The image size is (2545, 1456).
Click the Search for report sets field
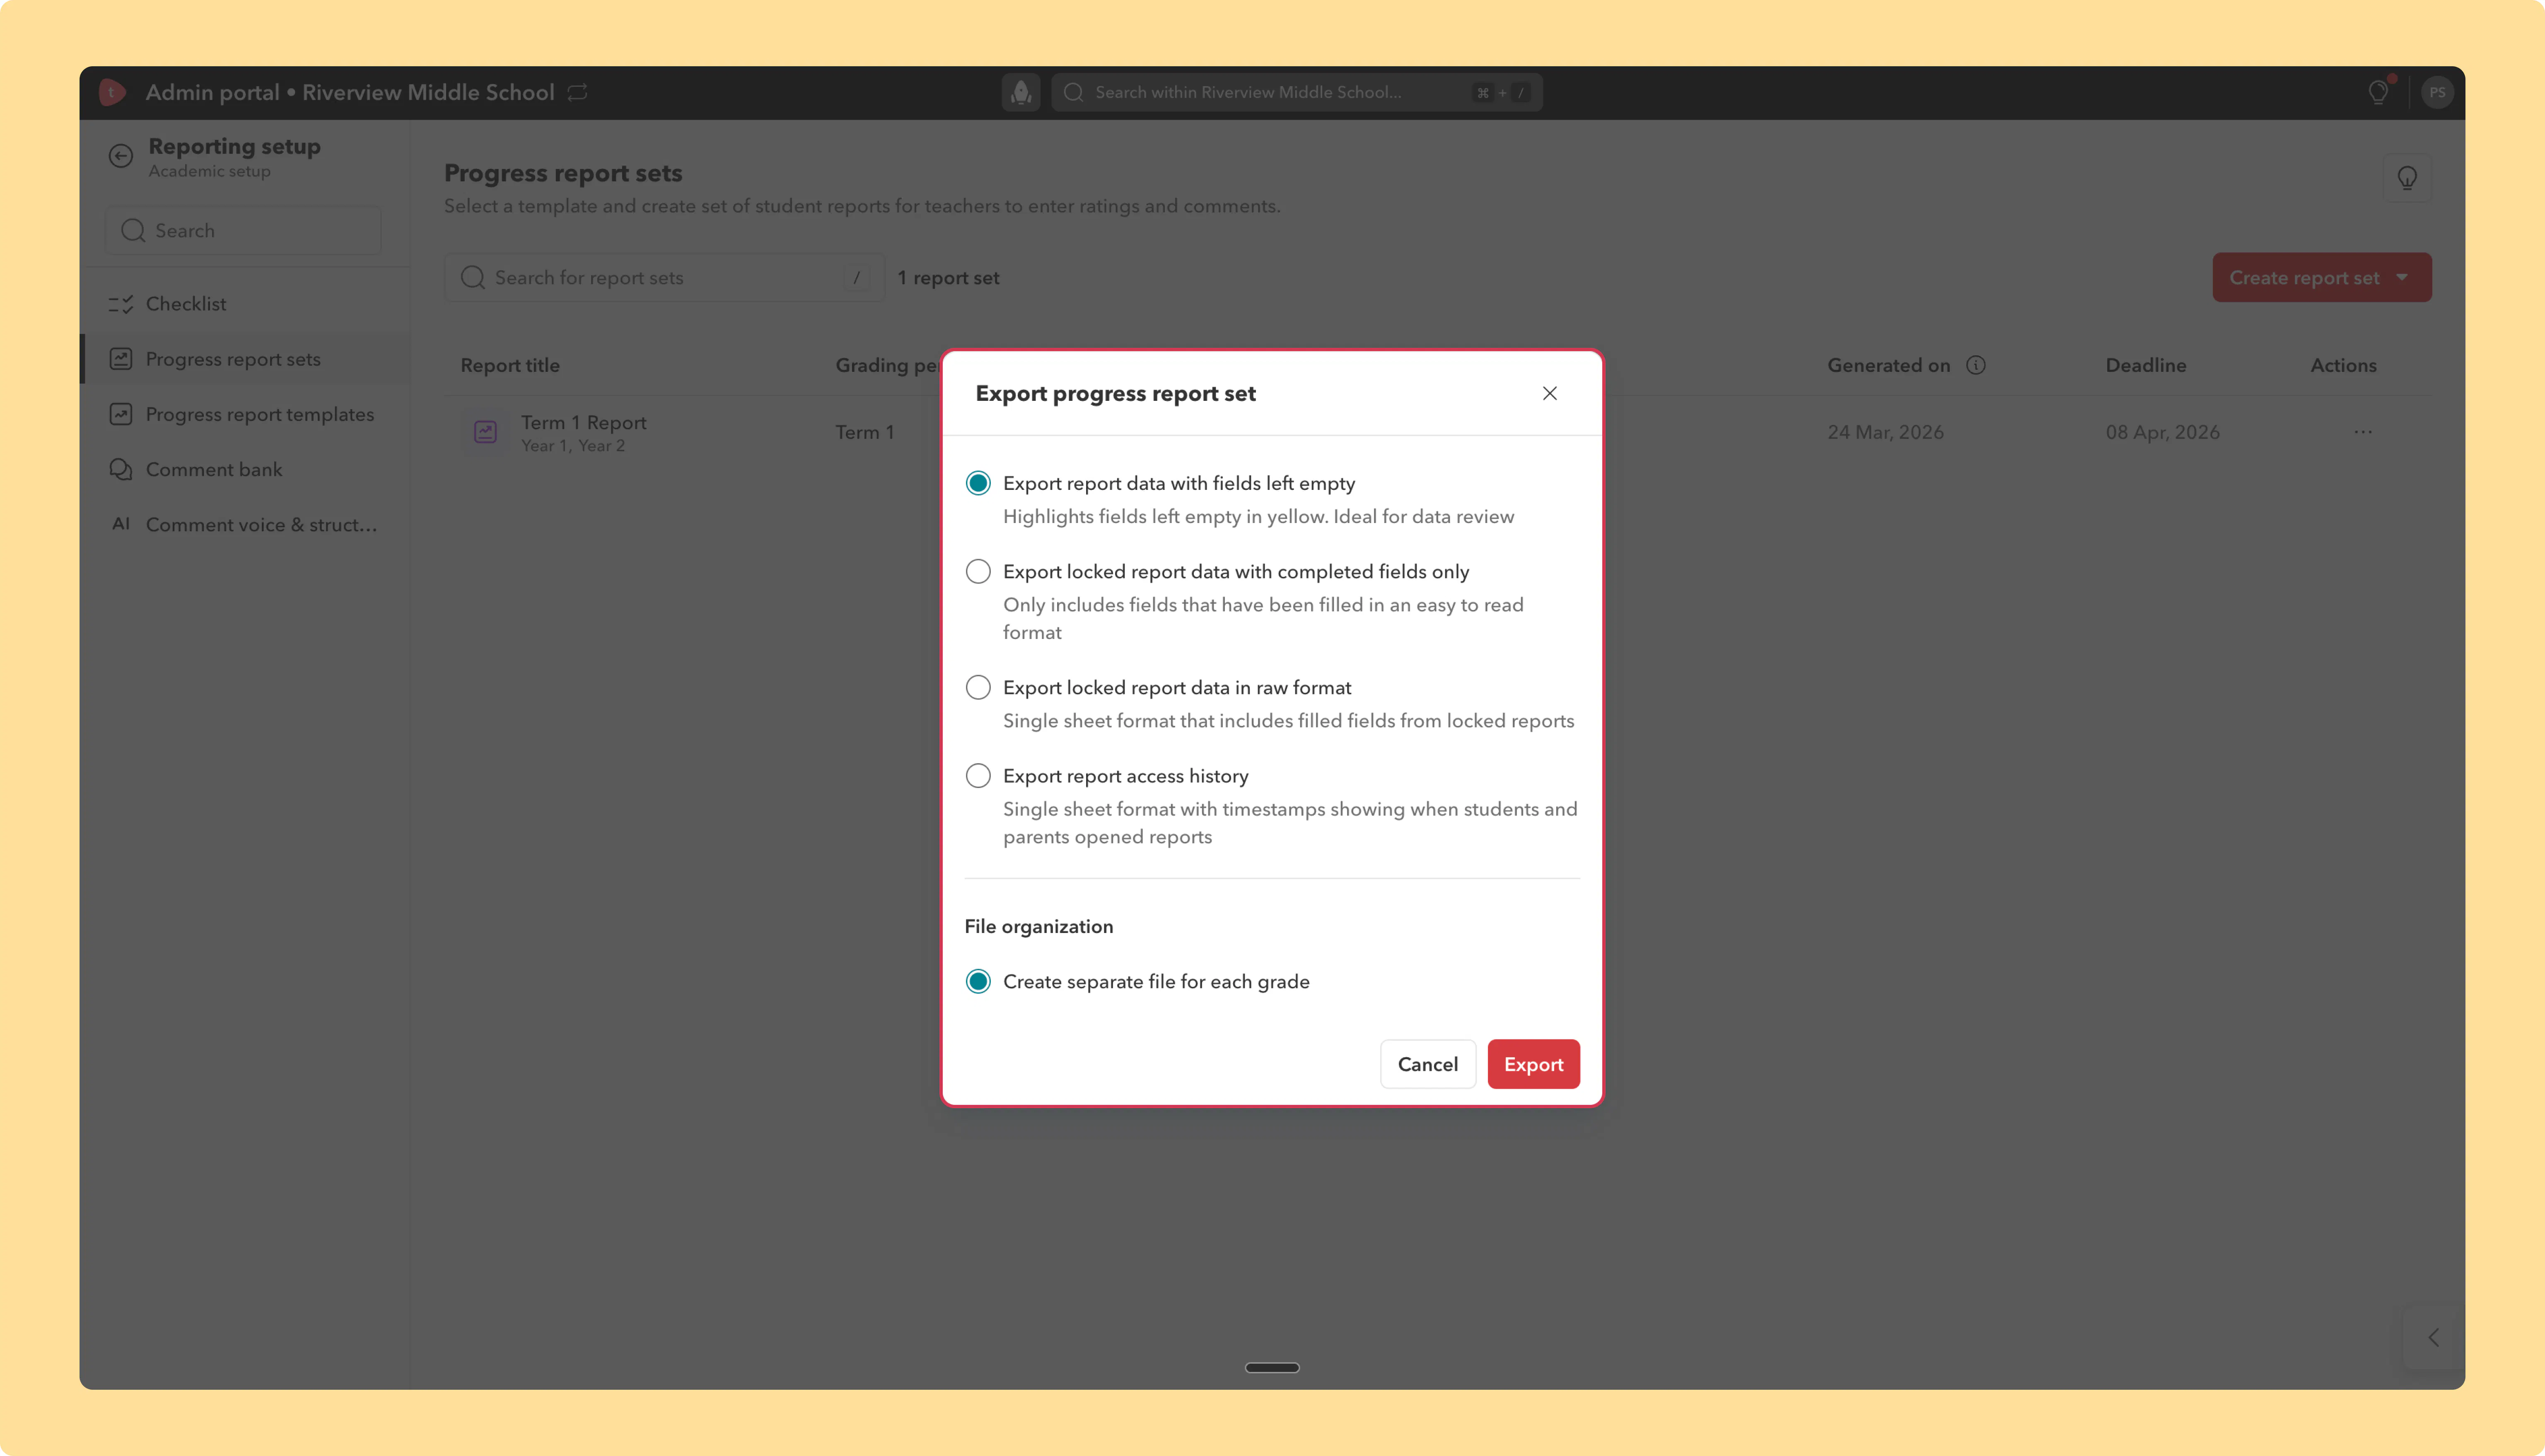pyautogui.click(x=664, y=278)
